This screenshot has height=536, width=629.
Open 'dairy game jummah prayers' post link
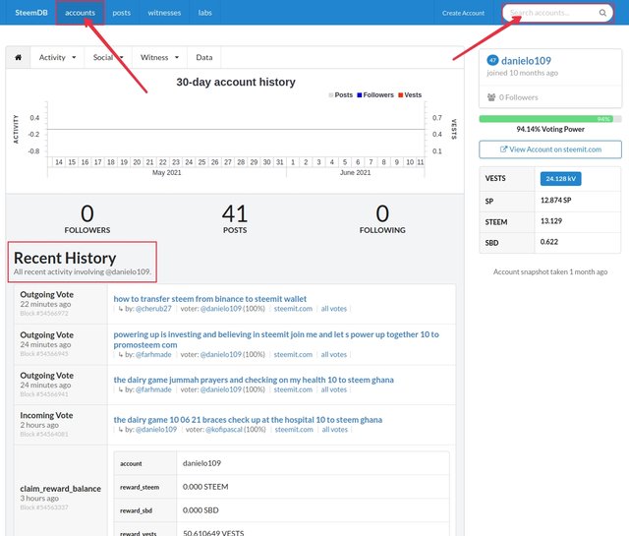tap(254, 380)
